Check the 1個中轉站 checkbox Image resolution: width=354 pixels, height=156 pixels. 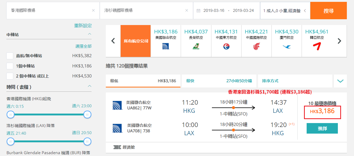(10, 66)
